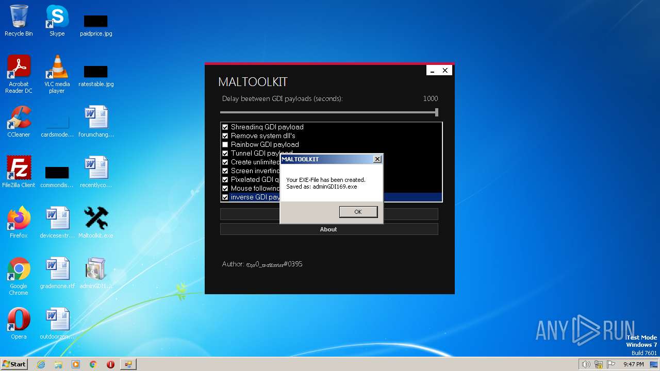Image resolution: width=660 pixels, height=371 pixels.
Task: Select Firefox desktop shortcut
Action: [x=19, y=223]
